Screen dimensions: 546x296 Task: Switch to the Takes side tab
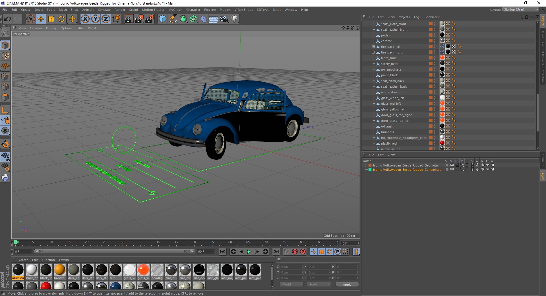[543, 34]
